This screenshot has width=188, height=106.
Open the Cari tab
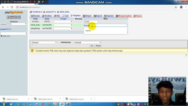coord(66,16)
